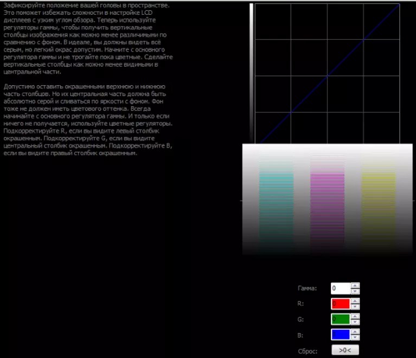Reset gamma with the >0< button
This screenshot has width=416, height=358.
pyautogui.click(x=345, y=350)
